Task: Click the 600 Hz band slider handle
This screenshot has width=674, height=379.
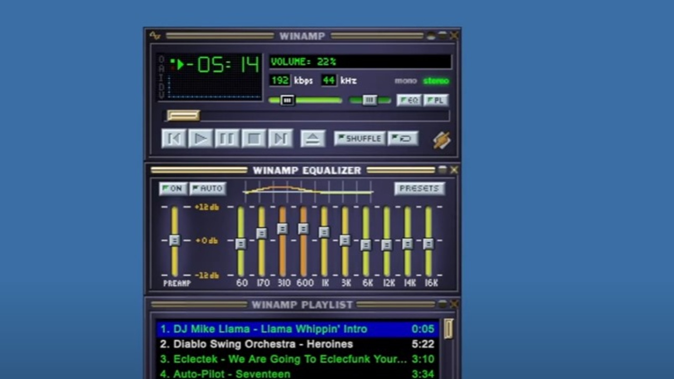Action: coord(303,228)
